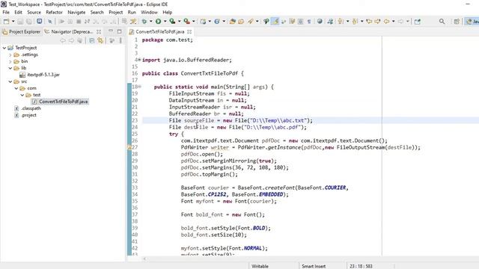Click the Resume debug icon
The width and height of the screenshot is (479, 269).
(x=61, y=22)
